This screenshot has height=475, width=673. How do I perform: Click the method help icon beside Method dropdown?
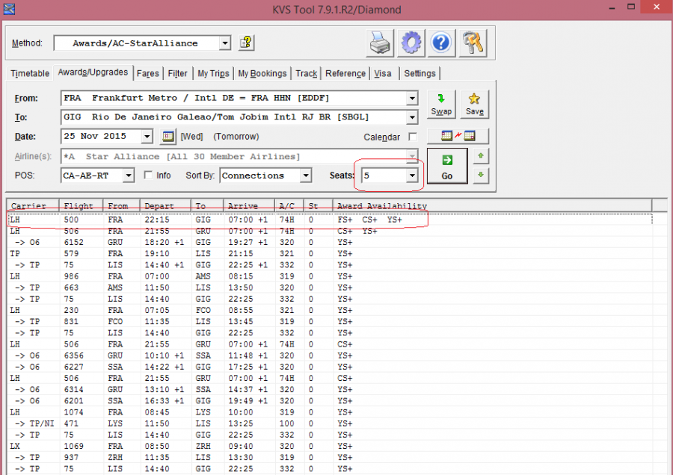click(247, 43)
